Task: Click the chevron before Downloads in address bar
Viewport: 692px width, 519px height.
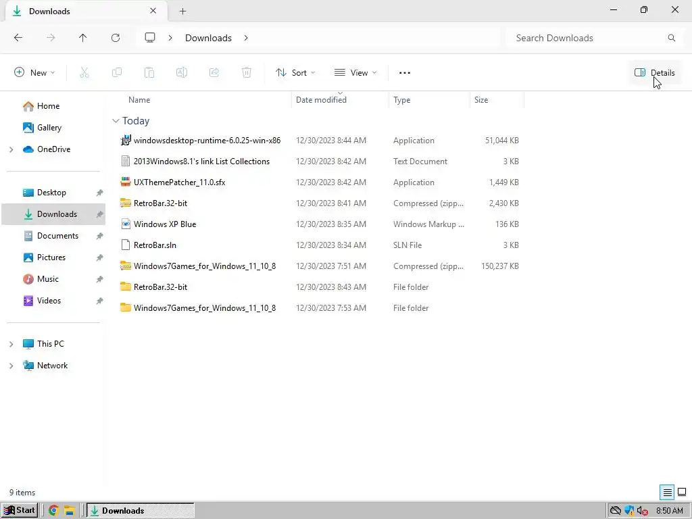Action: point(170,38)
